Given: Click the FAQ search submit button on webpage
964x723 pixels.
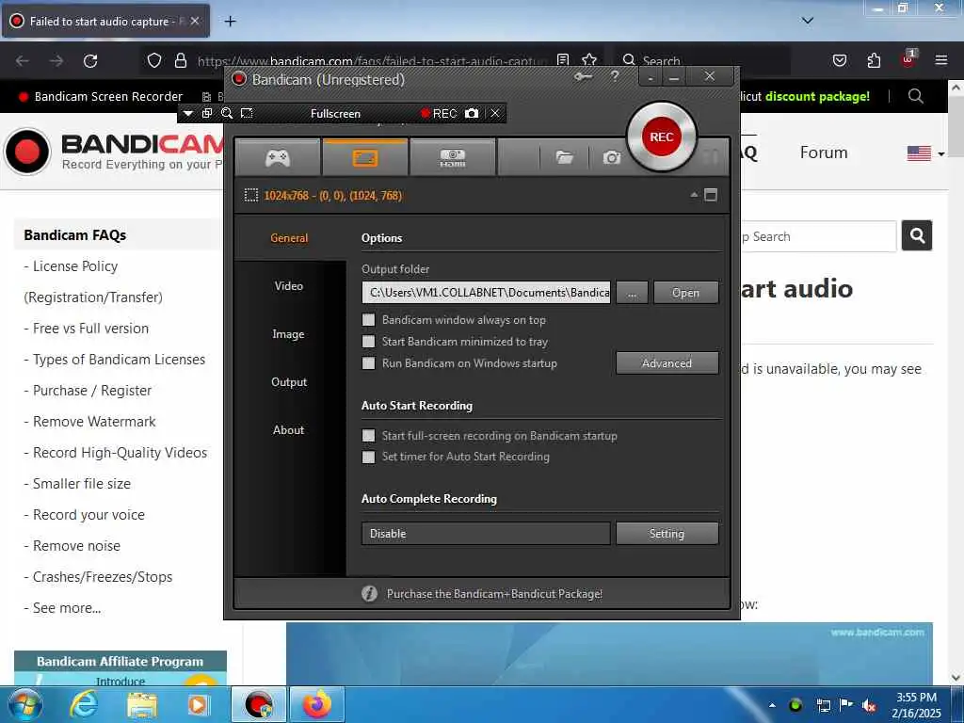Looking at the screenshot, I should tap(917, 235).
